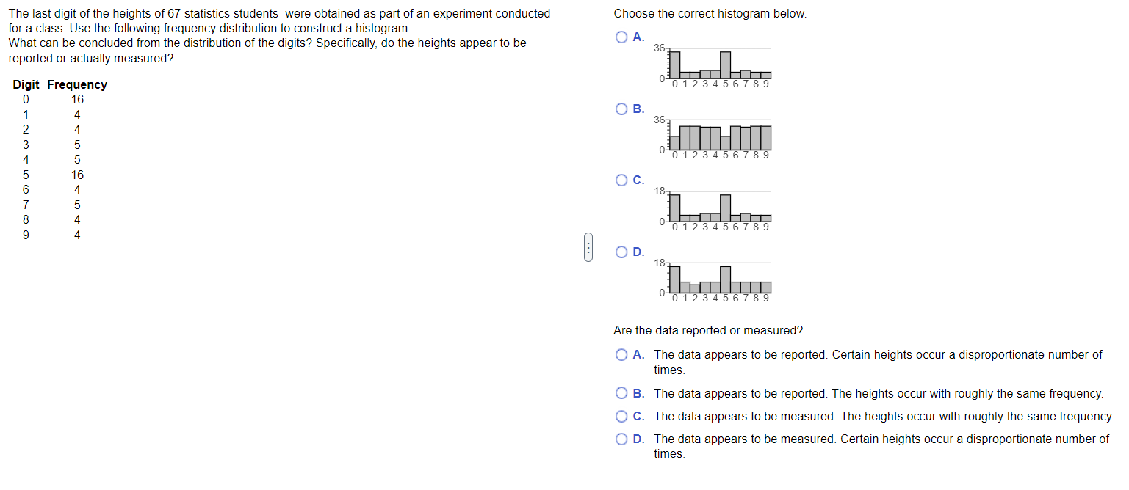Select radio button B for the histogram
Viewport: 1129px width, 490px height.
click(621, 109)
